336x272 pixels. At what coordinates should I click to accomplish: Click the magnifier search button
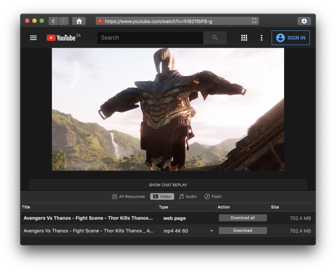215,38
